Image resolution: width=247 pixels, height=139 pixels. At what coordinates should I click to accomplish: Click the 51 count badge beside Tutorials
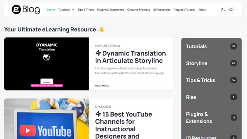(x=233, y=46)
